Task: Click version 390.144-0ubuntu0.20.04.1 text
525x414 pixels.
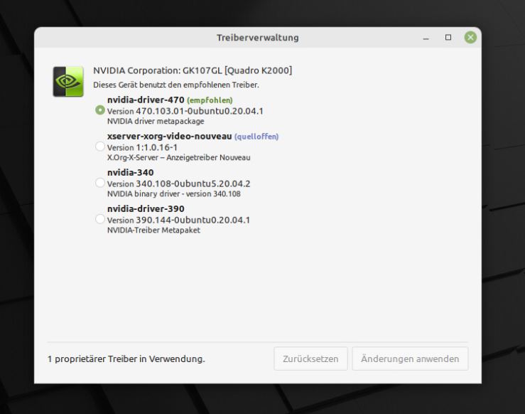Action: click(x=178, y=220)
